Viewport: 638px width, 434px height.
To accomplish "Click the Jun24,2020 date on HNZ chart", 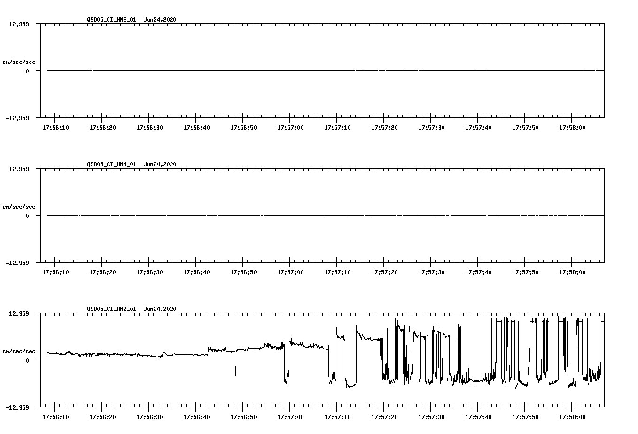I will (x=160, y=309).
